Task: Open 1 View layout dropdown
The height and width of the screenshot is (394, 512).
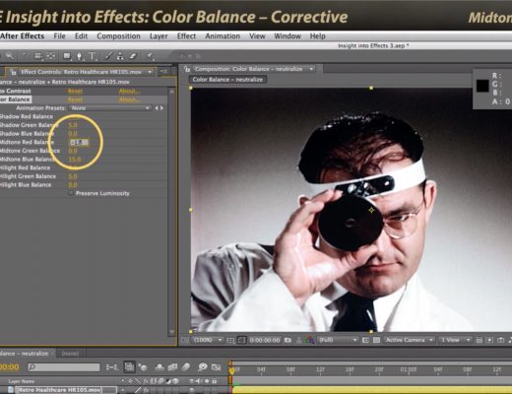Action: point(455,340)
